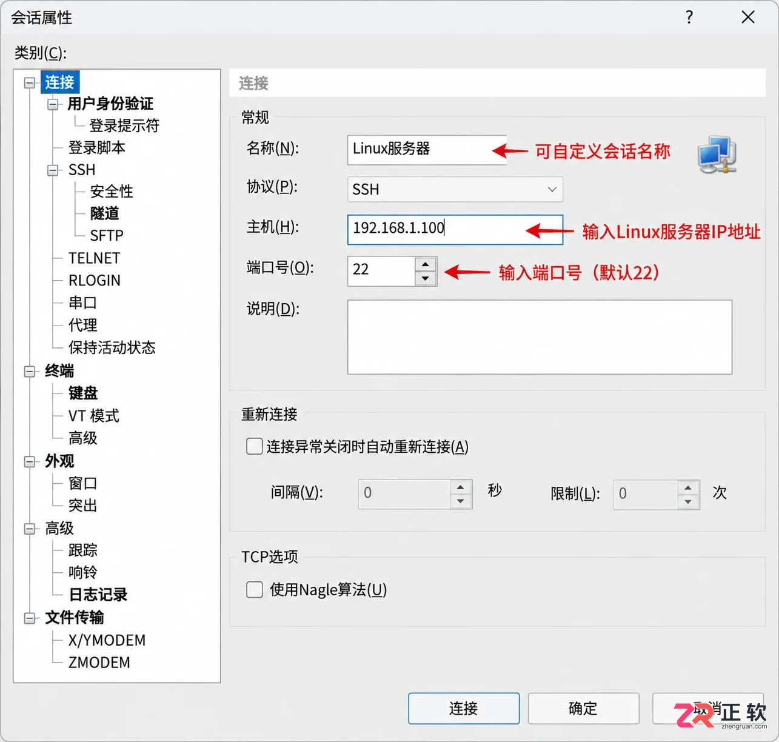
Task: Collapse the 连接 tree node
Action: pos(29,82)
